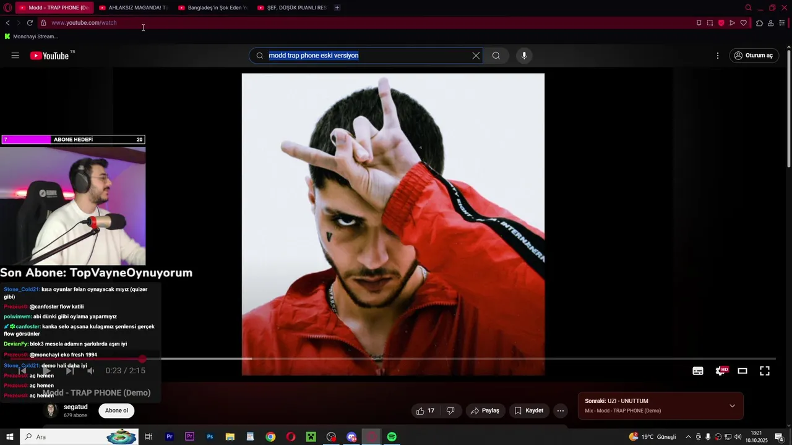Screen dimensions: 792x445
Task: Open Google Chrome from the taskbar
Action: [270, 437]
